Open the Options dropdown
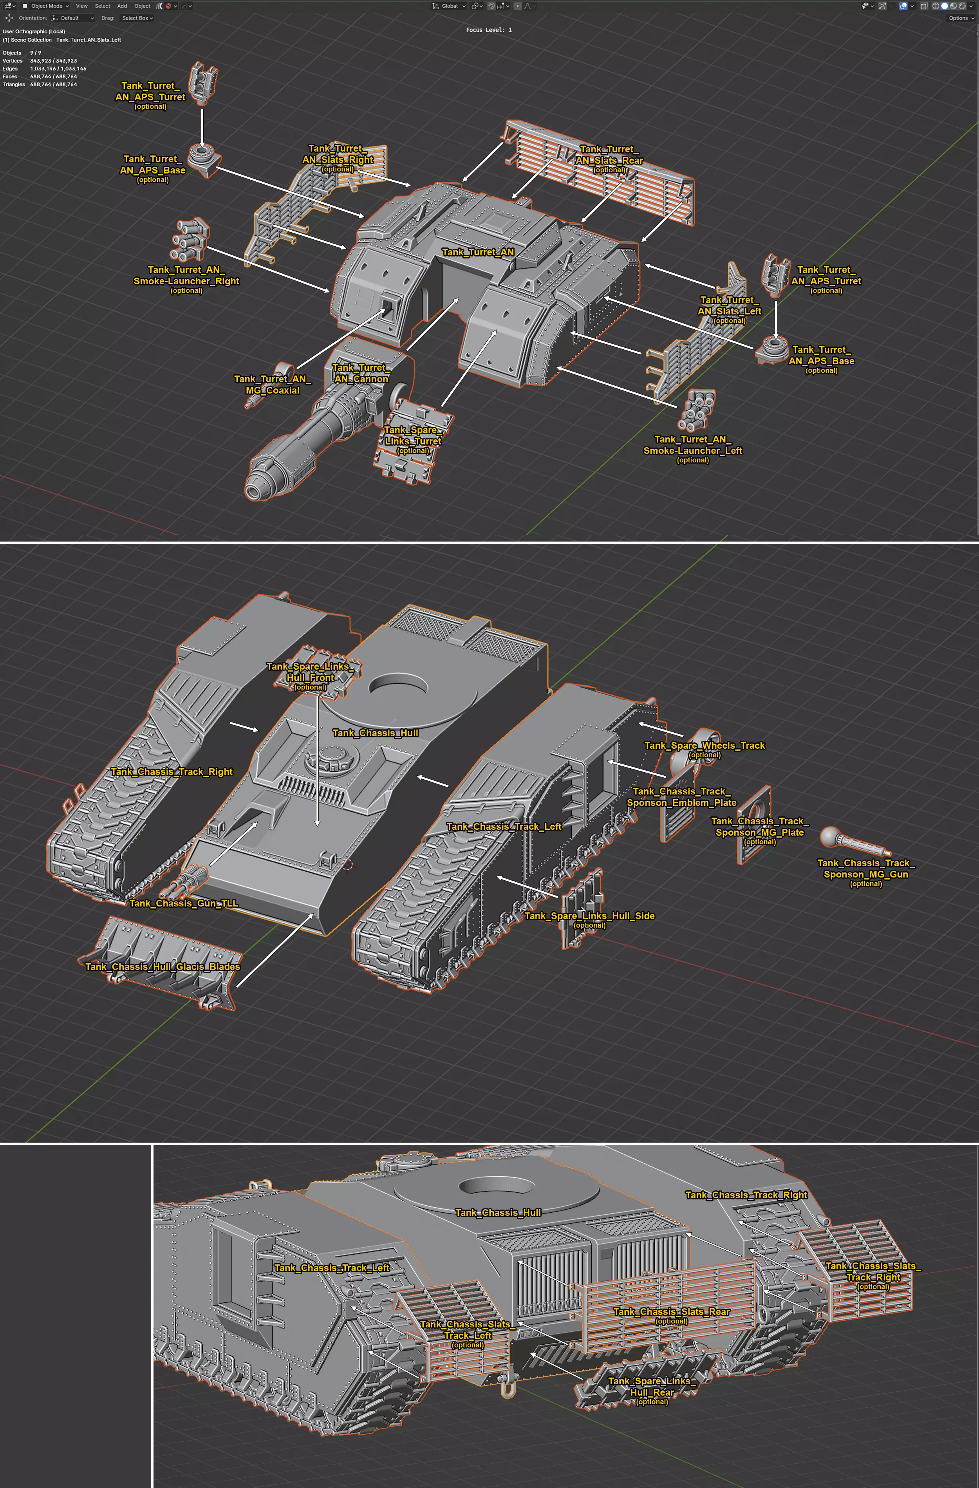The width and height of the screenshot is (979, 1488). coord(961,18)
